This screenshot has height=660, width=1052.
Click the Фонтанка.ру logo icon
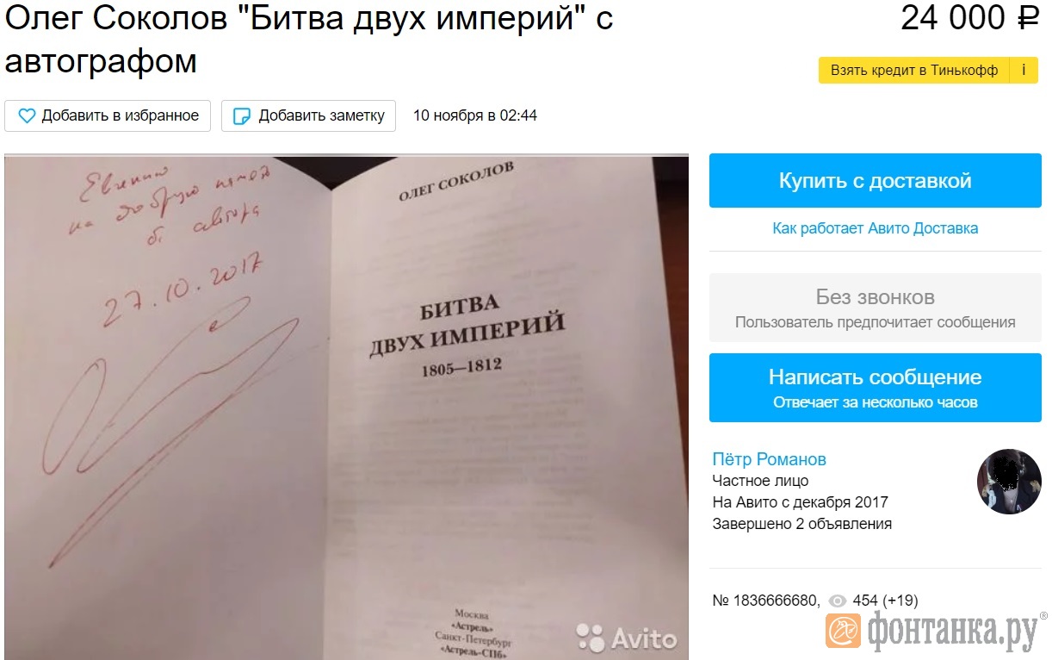pyautogui.click(x=843, y=631)
